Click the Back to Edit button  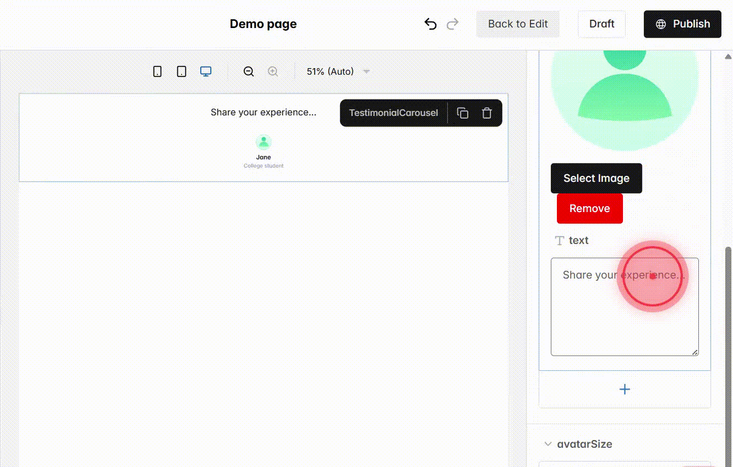coord(518,23)
